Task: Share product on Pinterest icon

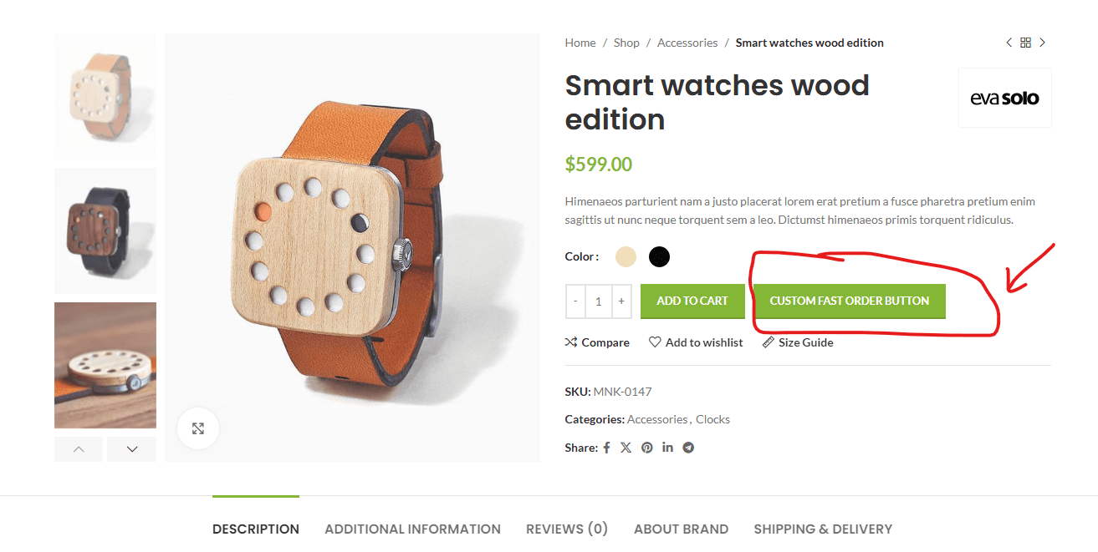Action: point(647,448)
